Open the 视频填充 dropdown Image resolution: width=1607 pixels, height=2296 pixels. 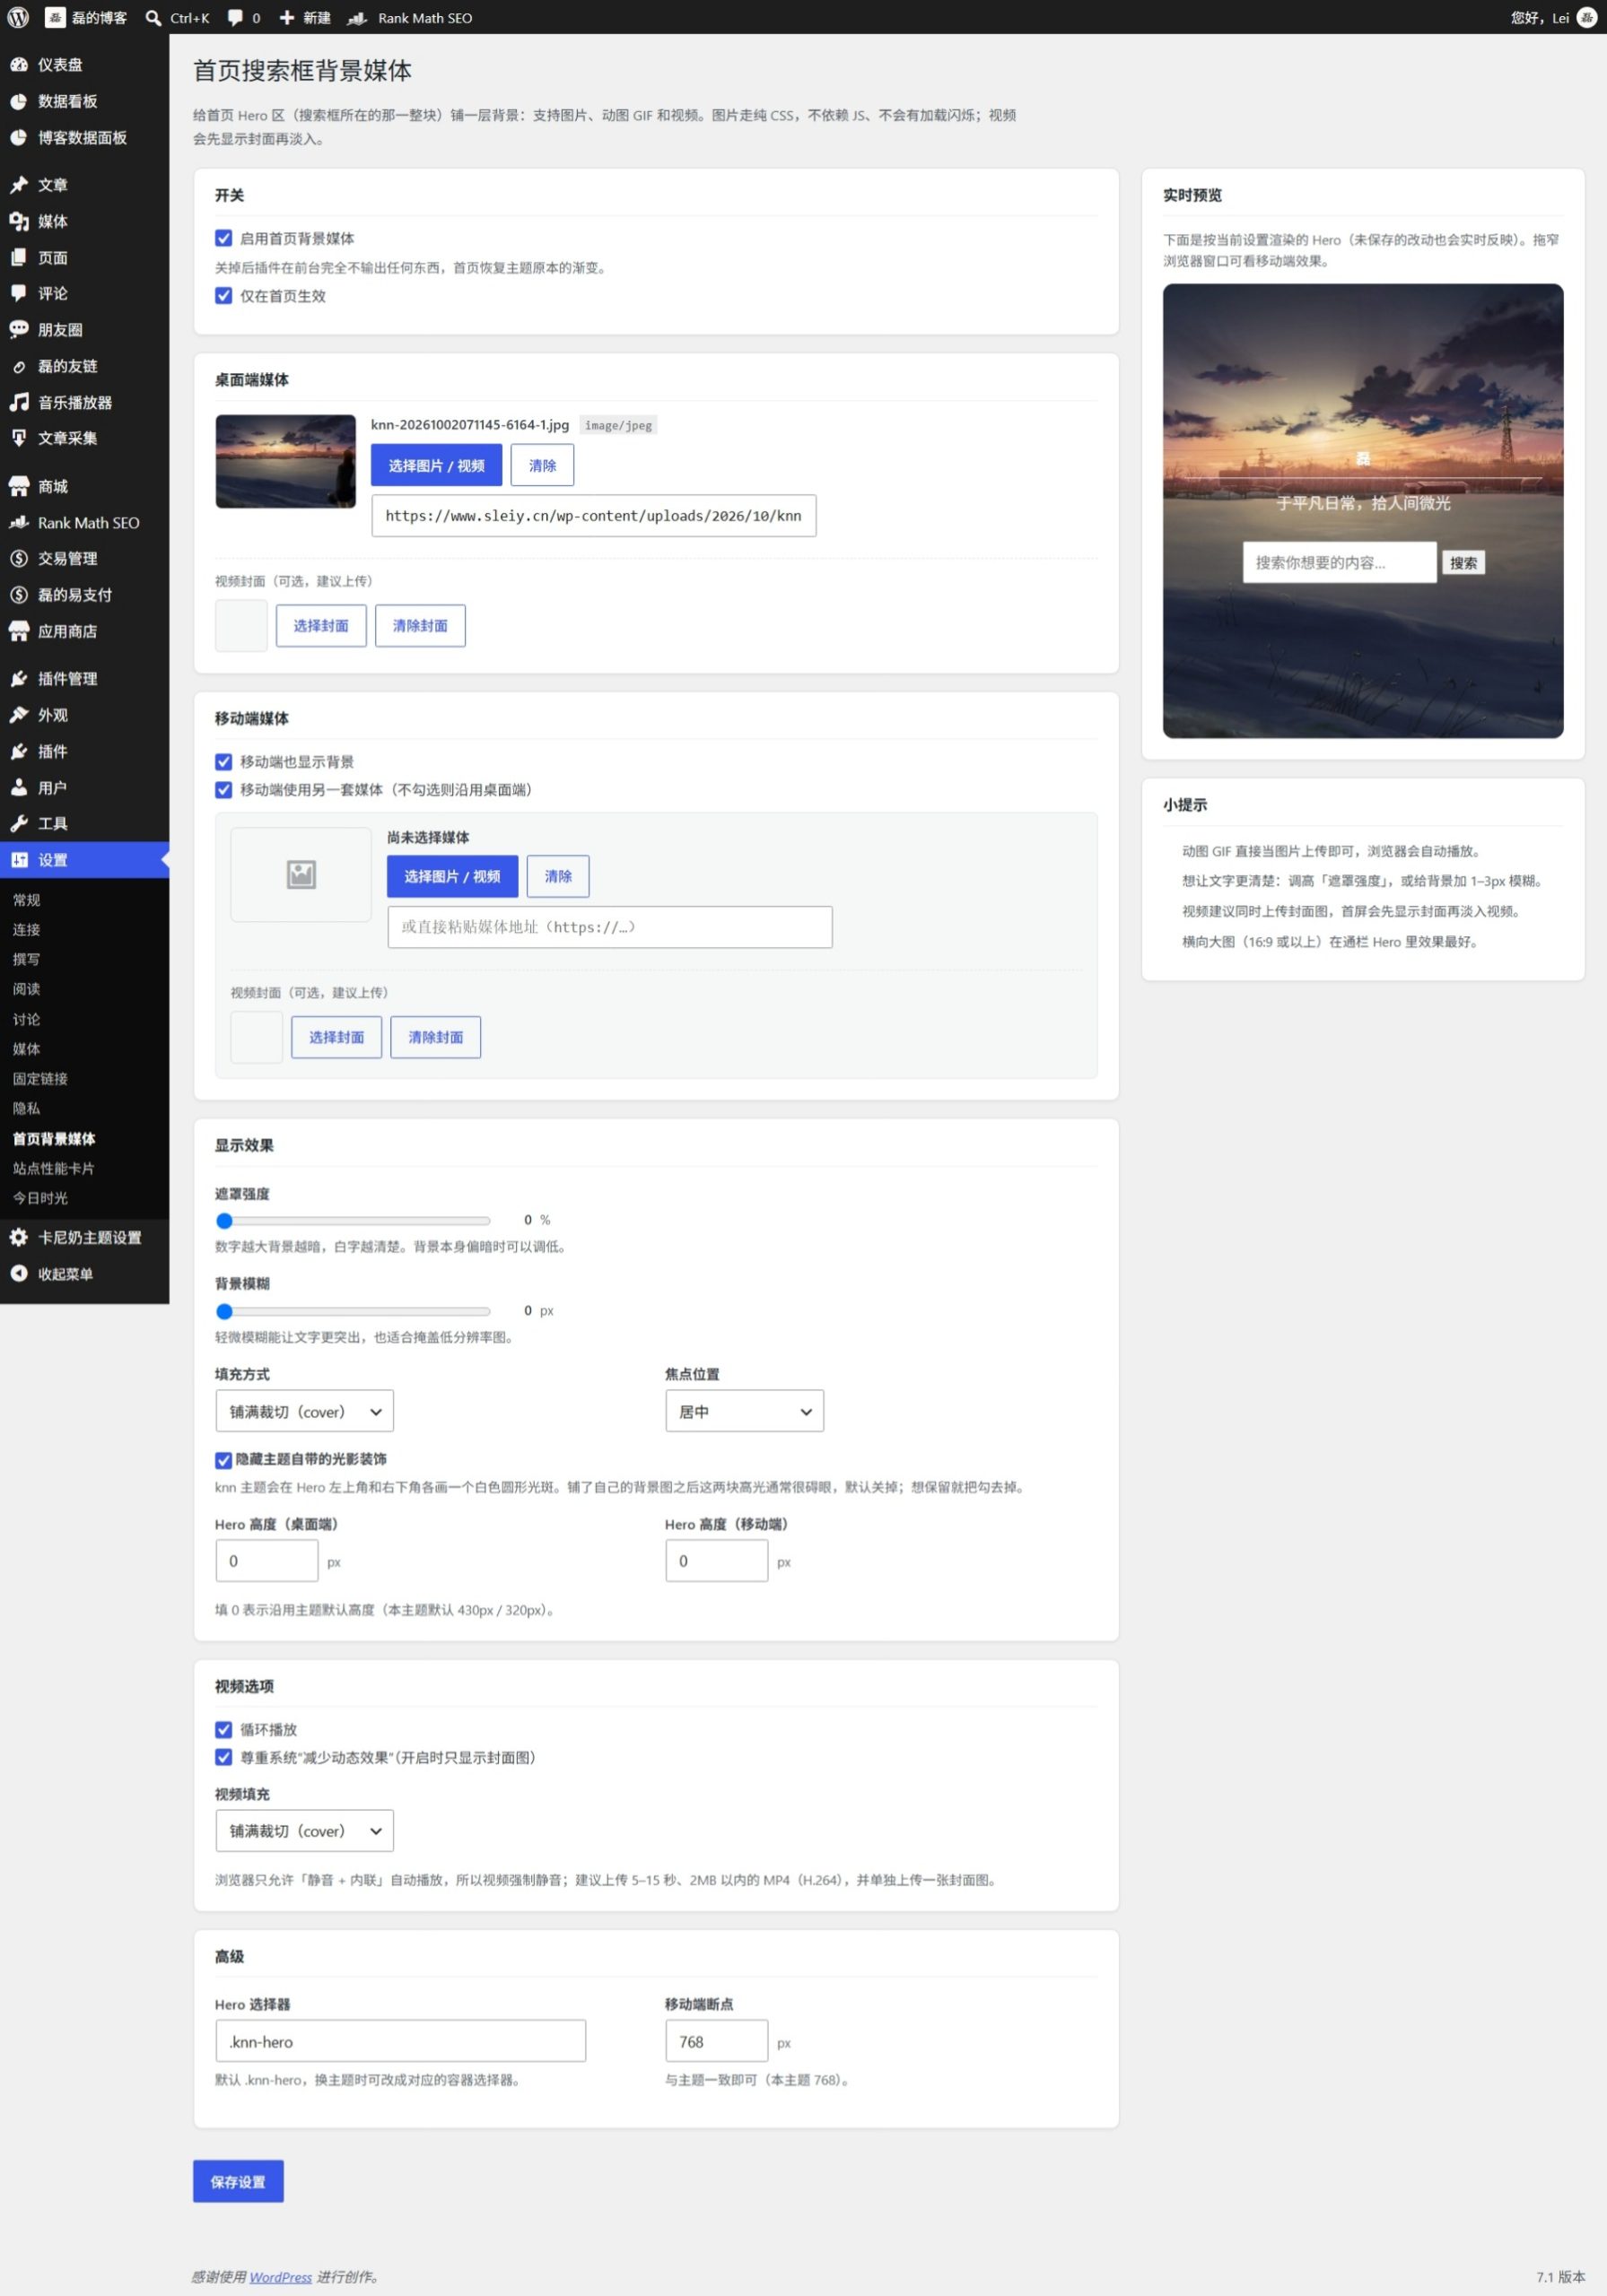coord(304,1831)
